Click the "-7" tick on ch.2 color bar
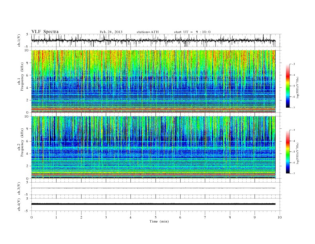This screenshot has height=244, width=315. pos(294,173)
